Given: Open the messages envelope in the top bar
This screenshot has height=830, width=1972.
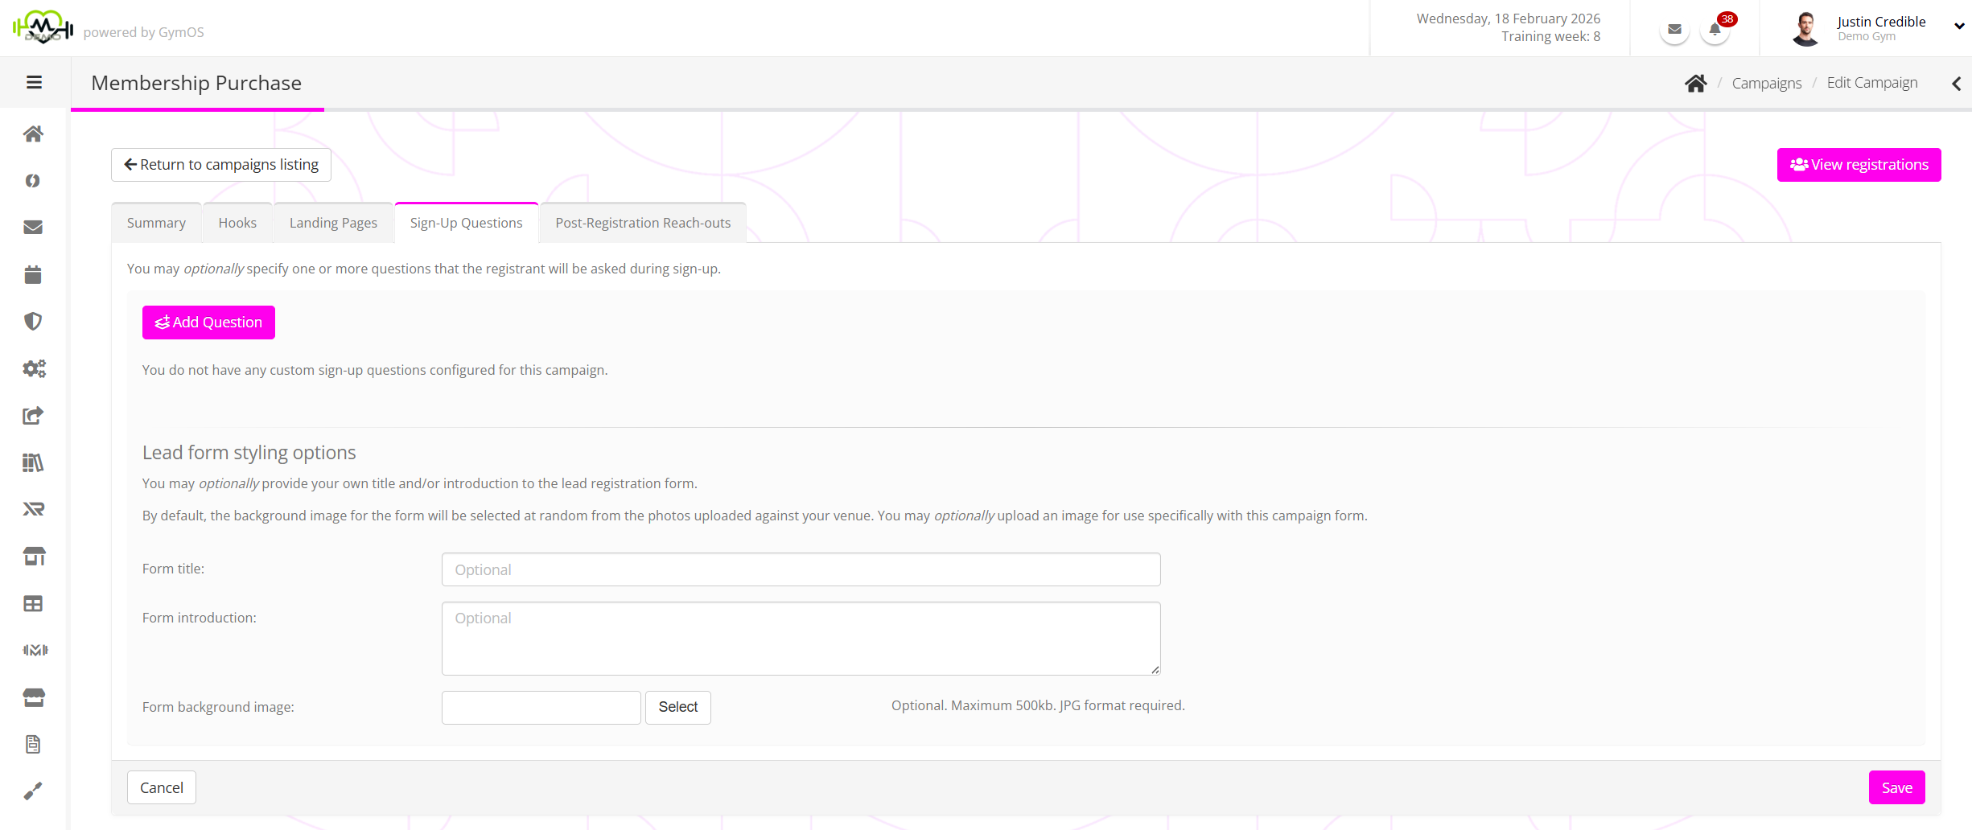Looking at the screenshot, I should coord(1674,31).
